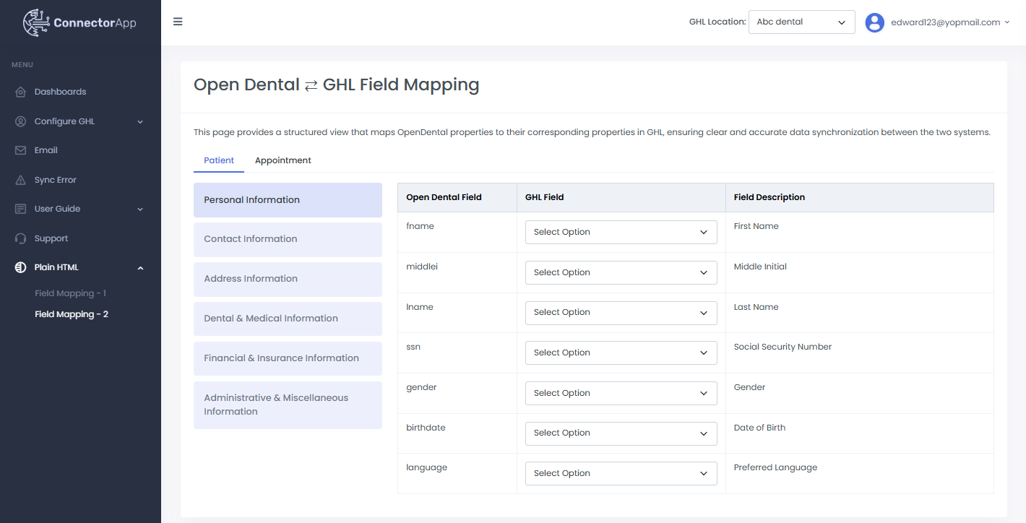
Task: Open GHL field dropdown for ssn
Action: (x=621, y=353)
